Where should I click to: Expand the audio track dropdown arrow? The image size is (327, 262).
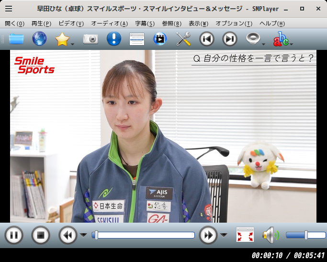[x=263, y=44]
